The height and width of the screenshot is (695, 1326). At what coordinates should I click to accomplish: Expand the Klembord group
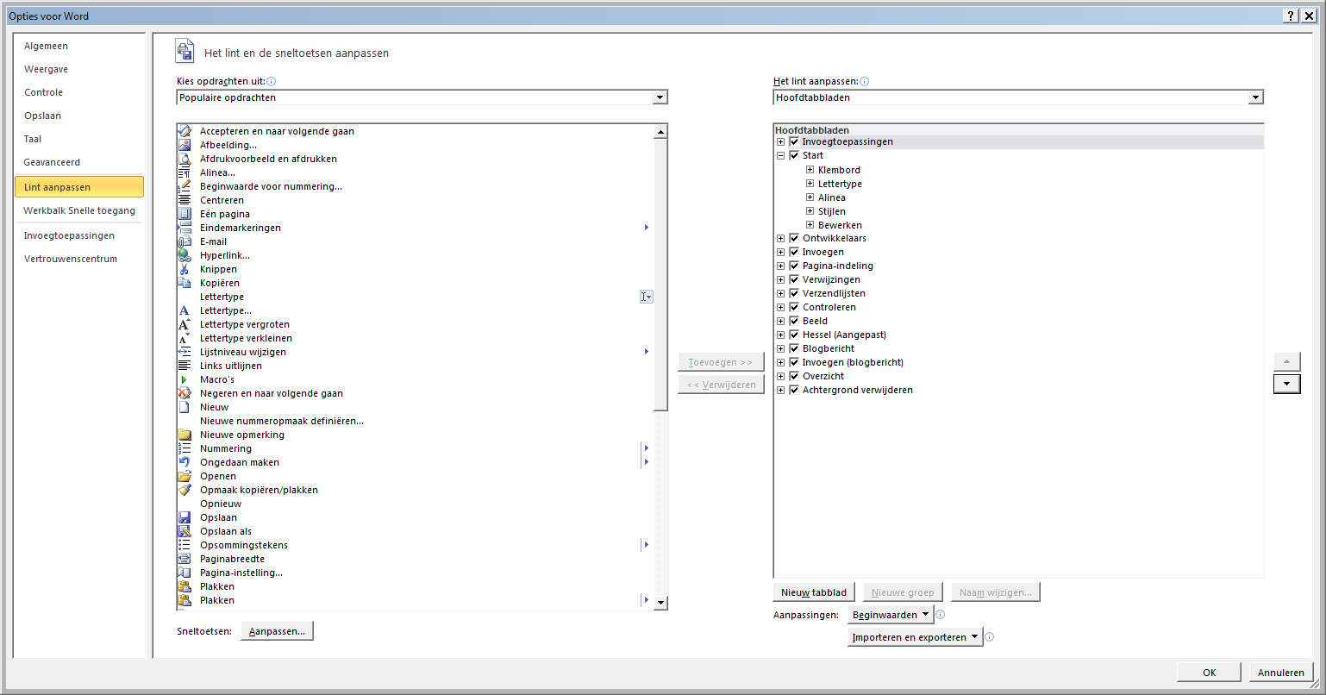tap(810, 170)
